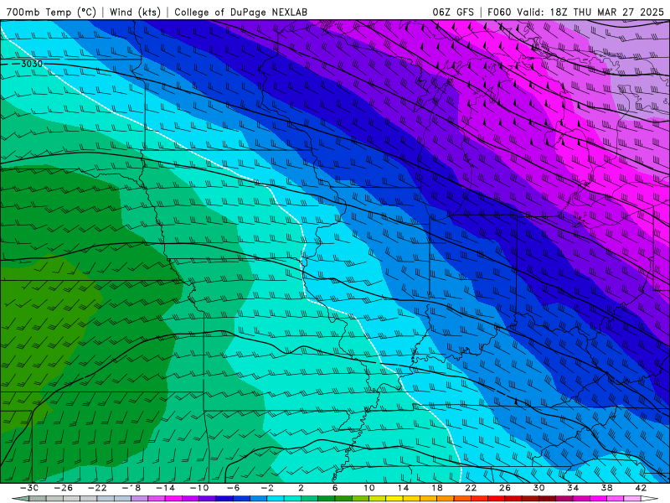This screenshot has height=503, width=670.
Task: Click the "F060" forecast hour text
Action: click(x=499, y=12)
